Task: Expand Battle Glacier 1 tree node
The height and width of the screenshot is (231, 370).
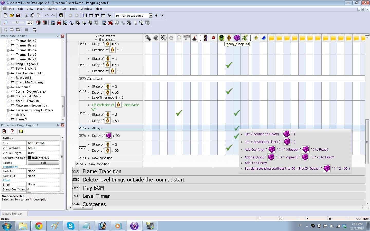Action: point(8,69)
